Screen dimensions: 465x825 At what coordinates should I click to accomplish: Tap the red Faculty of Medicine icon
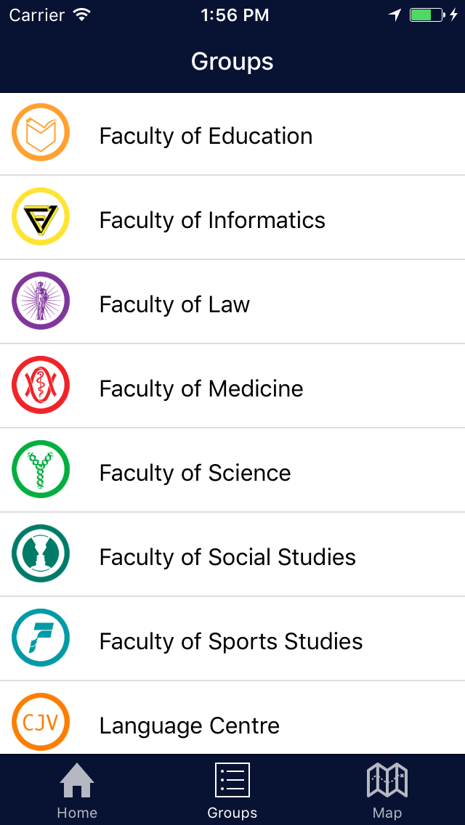click(x=41, y=385)
